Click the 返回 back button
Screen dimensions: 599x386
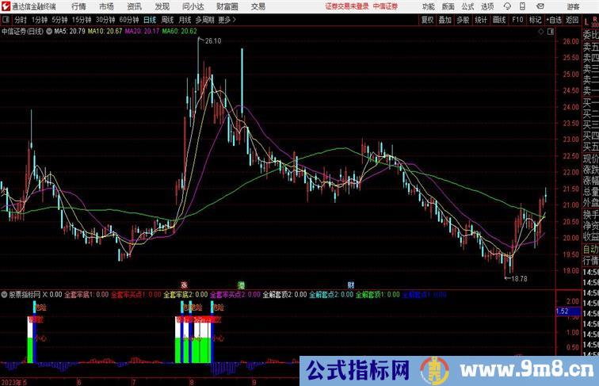point(573,19)
